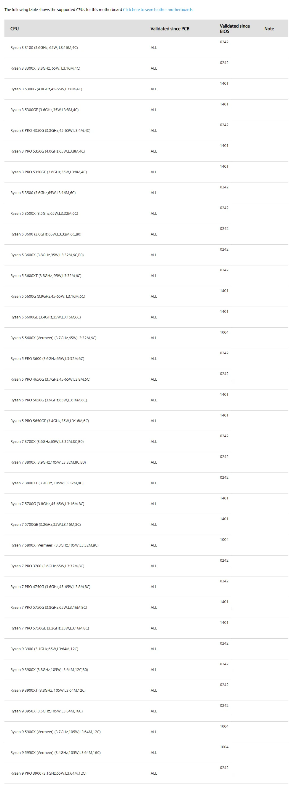Image resolution: width=294 pixels, height=793 pixels.
Task: Click the Ryzen 7 PRO 5750GE entry
Action: click(x=49, y=628)
